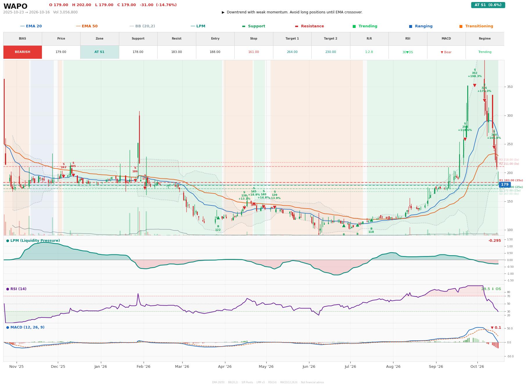
Task: Click the Support value 178.00
Action: (x=138, y=52)
